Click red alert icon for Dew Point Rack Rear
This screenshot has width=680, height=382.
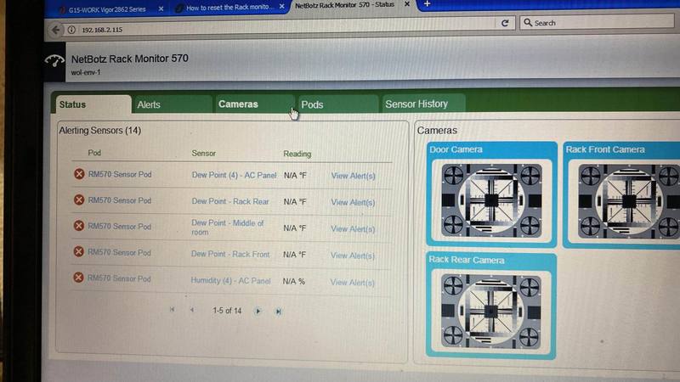[79, 199]
